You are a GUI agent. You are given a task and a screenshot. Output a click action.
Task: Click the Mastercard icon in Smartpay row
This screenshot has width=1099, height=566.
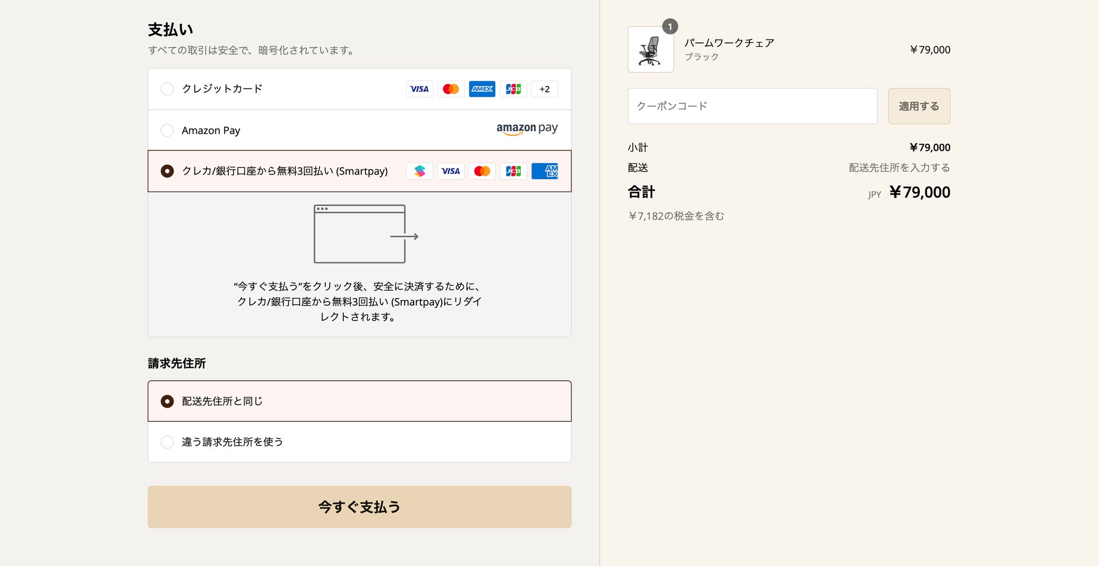482,171
